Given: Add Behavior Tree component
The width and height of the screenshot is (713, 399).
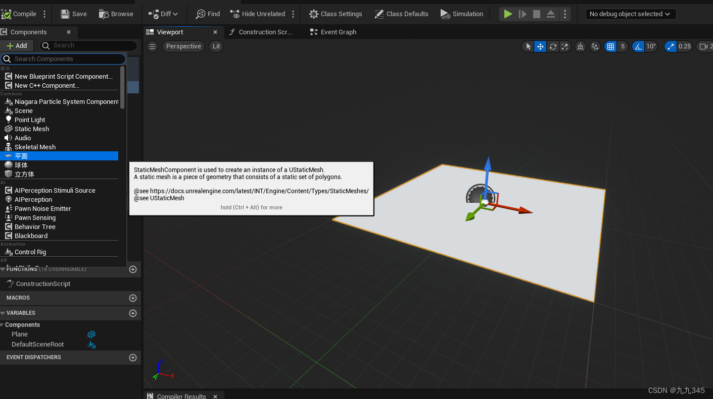Looking at the screenshot, I should pos(59,227).
